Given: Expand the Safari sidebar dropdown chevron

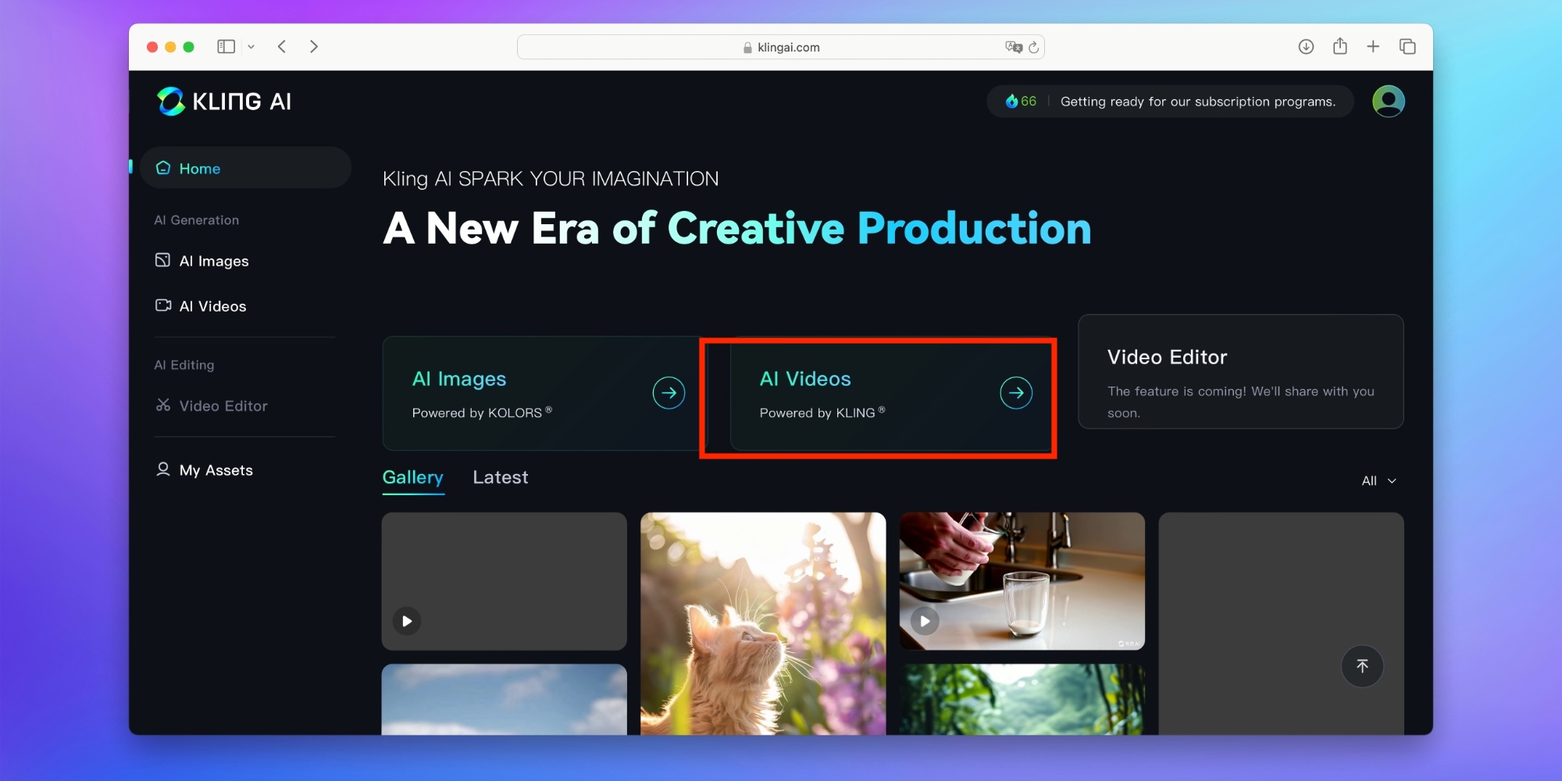Looking at the screenshot, I should (251, 47).
